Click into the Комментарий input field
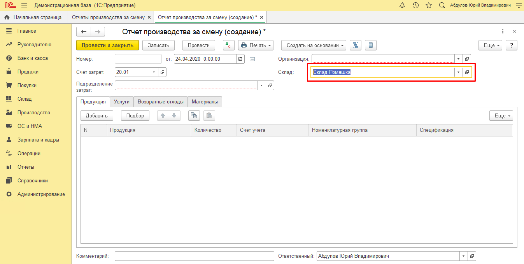 (195, 256)
